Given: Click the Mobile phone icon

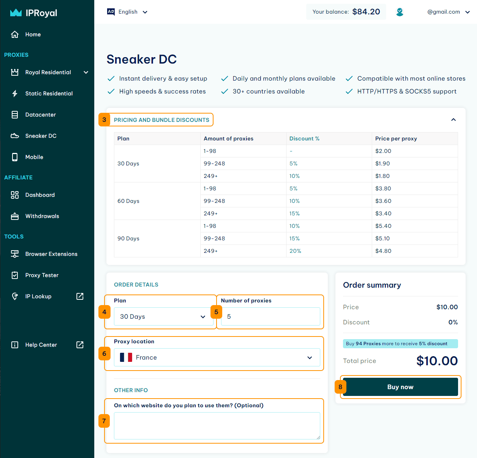Looking at the screenshot, I should pos(15,157).
